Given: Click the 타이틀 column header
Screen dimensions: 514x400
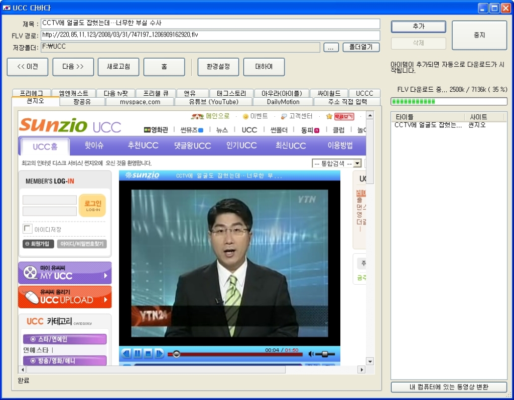Looking at the screenshot, I should tap(428, 117).
